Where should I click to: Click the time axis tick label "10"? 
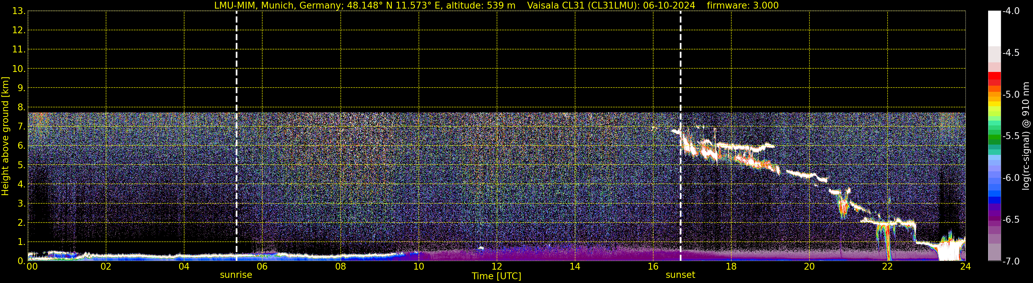(419, 267)
